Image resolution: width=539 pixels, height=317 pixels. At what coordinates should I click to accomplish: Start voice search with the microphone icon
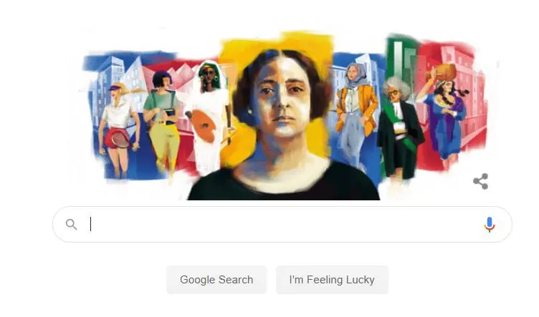tap(490, 225)
